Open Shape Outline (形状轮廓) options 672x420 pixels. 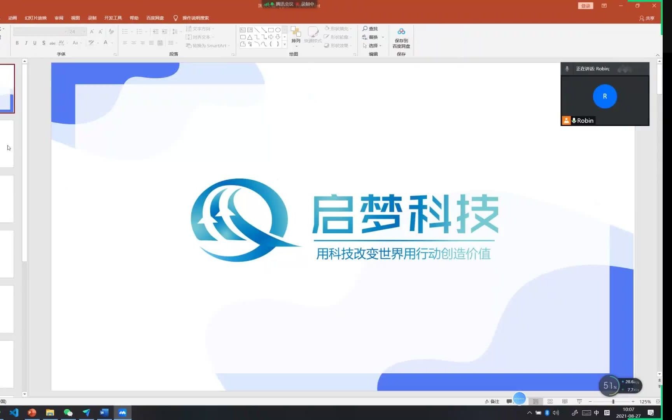[338, 37]
